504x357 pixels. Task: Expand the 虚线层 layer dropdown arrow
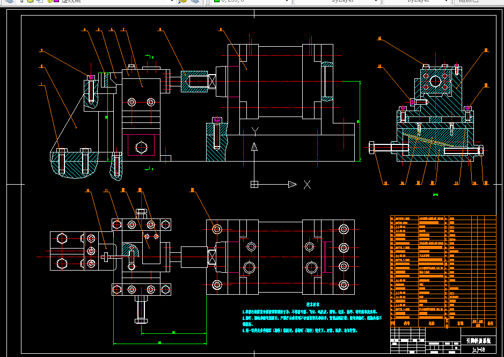click(172, 1)
